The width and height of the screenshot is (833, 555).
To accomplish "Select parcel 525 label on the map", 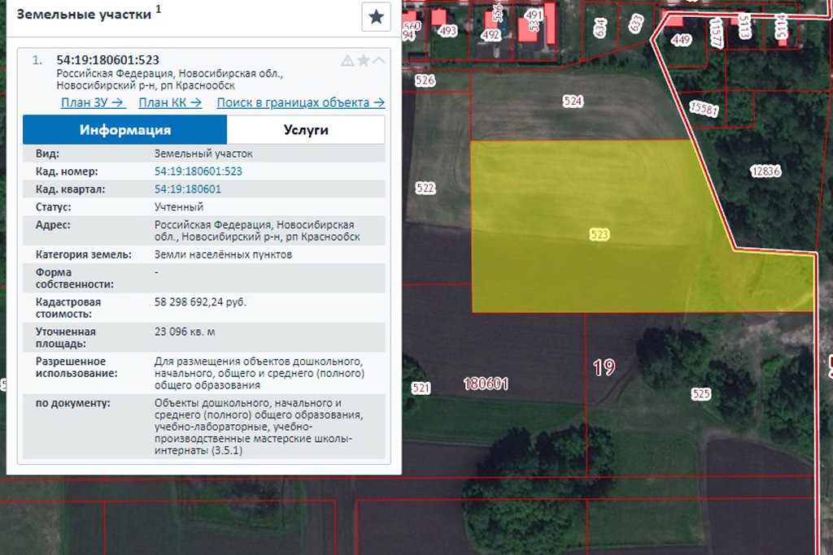I will (x=701, y=394).
